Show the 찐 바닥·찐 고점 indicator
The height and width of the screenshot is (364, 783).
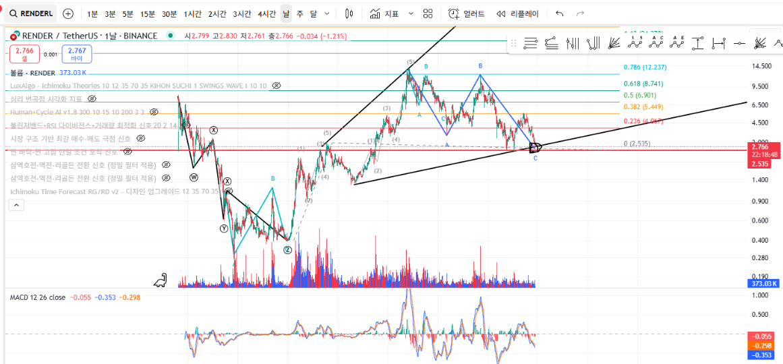(127, 151)
